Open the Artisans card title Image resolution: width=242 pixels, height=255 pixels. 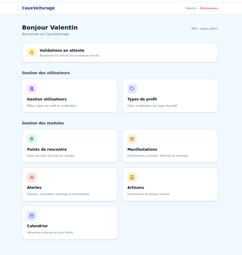click(136, 188)
